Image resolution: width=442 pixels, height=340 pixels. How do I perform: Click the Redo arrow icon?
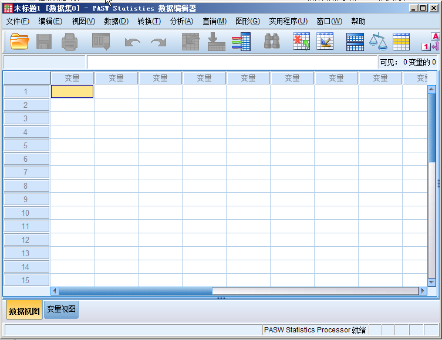pyautogui.click(x=158, y=42)
